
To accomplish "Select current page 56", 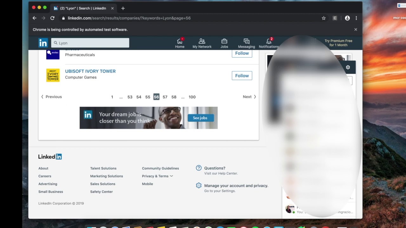I will pos(156,97).
